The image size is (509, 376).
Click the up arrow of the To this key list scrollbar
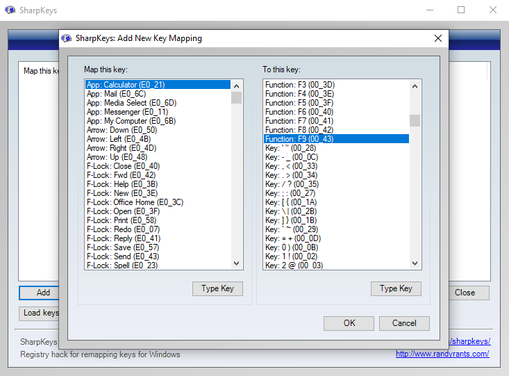click(x=415, y=86)
